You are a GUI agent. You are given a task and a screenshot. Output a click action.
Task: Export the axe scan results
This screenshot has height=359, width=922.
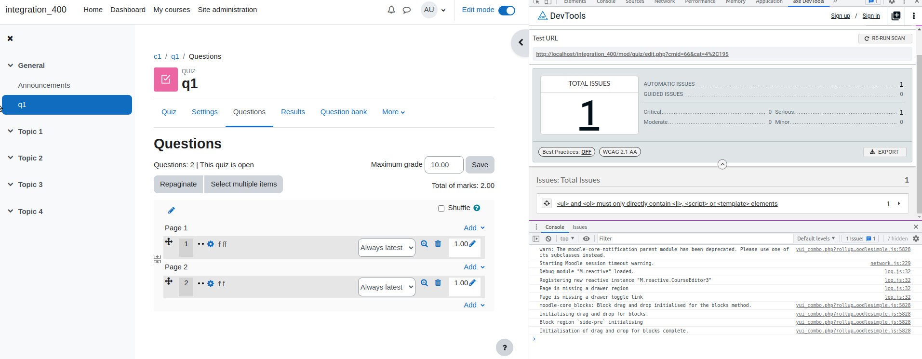884,152
